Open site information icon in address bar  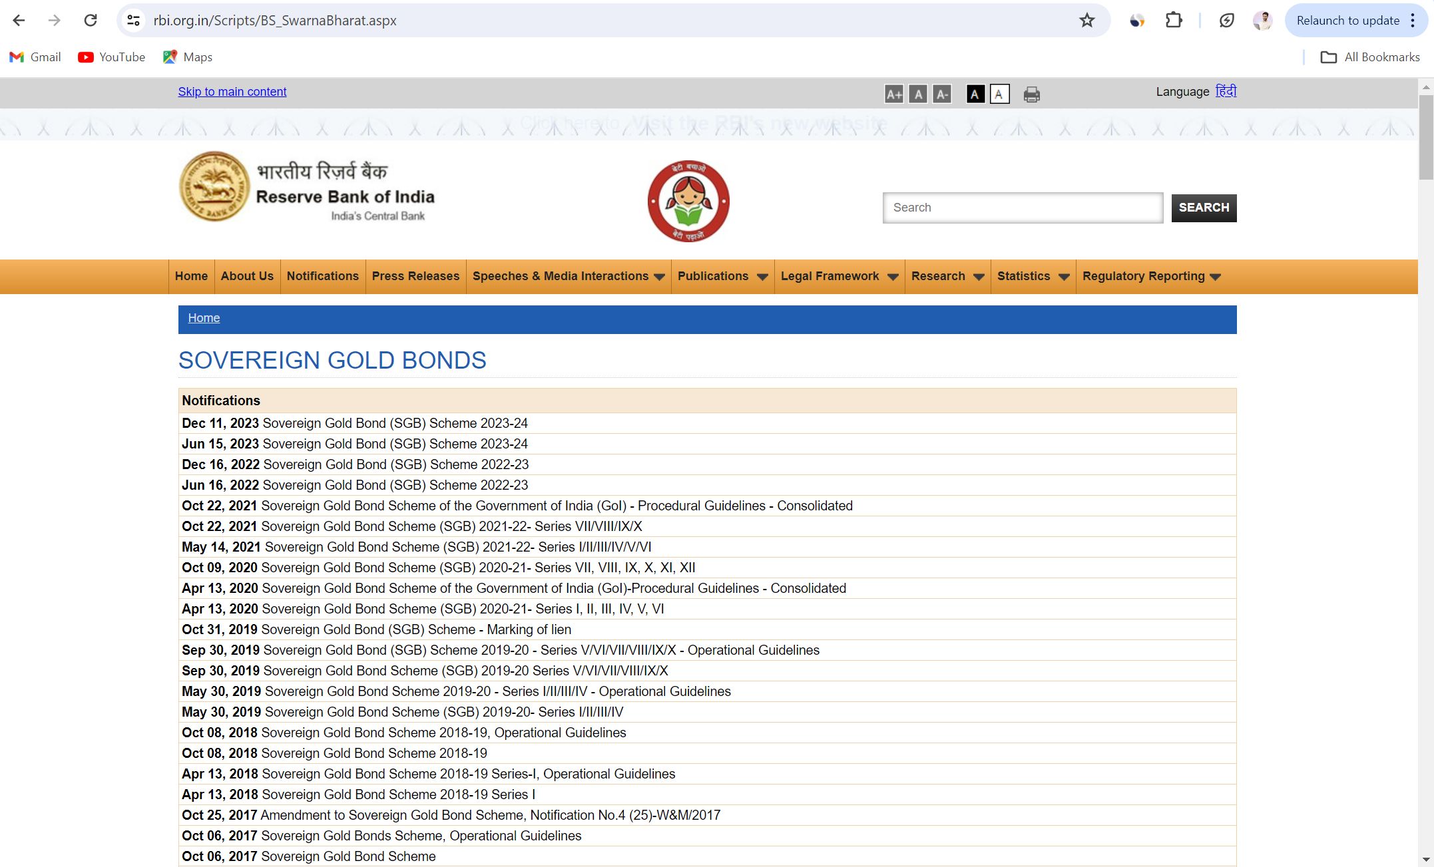coord(134,21)
